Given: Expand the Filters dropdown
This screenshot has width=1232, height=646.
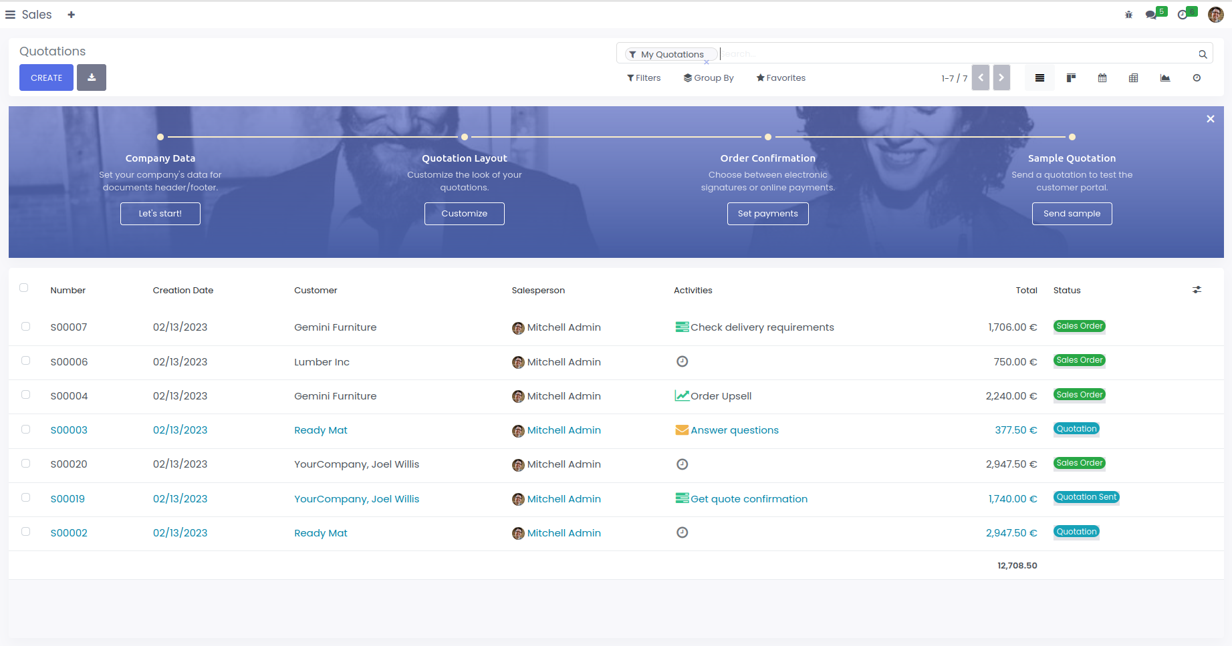Looking at the screenshot, I should [644, 78].
